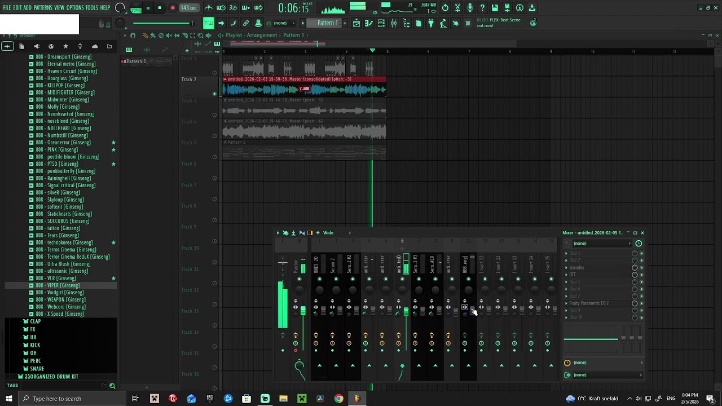Viewport: 722px width, 406px height.
Task: Click the star next to 808 - PINK [Ginseng]
Action: pos(113,149)
